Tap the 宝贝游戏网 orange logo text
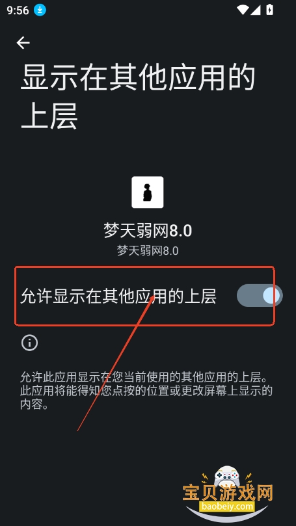Image resolution: width=296 pixels, height=526 pixels. click(228, 493)
